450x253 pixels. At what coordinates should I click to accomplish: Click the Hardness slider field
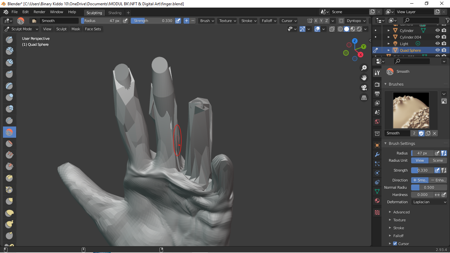tap(423, 195)
